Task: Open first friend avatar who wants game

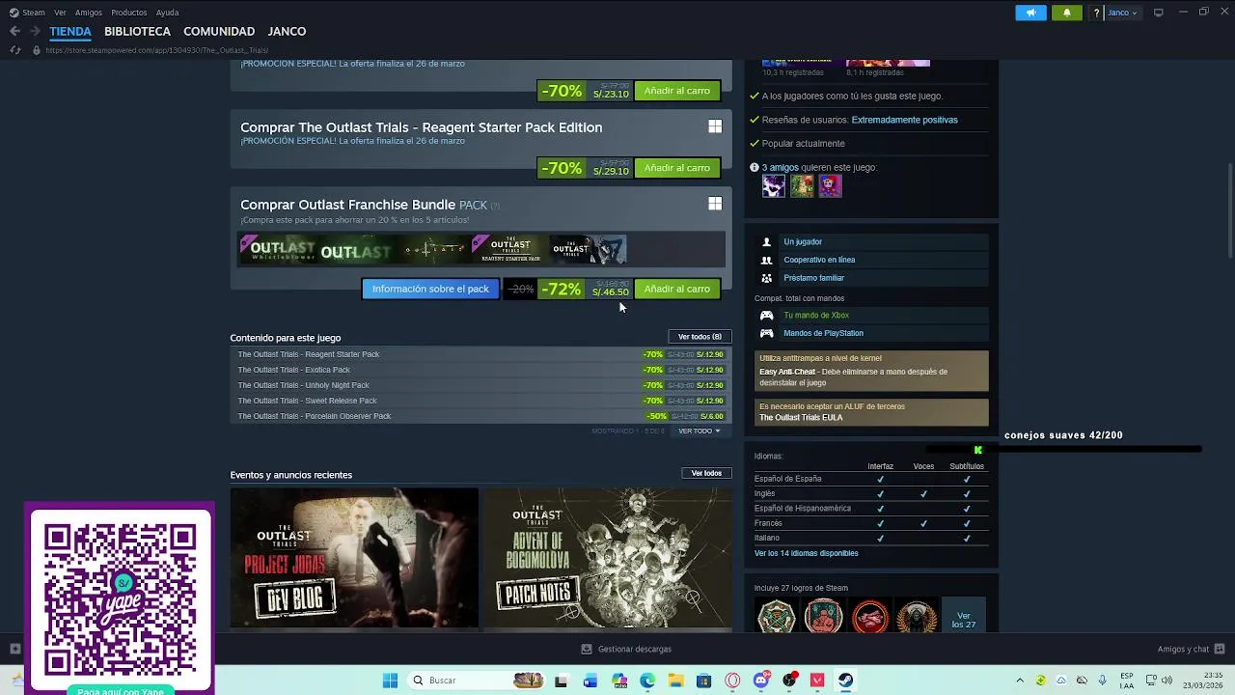Action: tap(774, 185)
